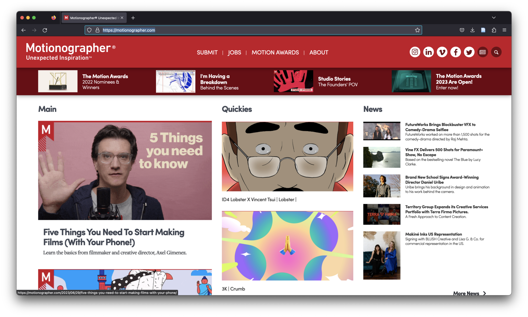Open the JOBS menu item
Screen dimensions: 528x317
[x=234, y=53]
